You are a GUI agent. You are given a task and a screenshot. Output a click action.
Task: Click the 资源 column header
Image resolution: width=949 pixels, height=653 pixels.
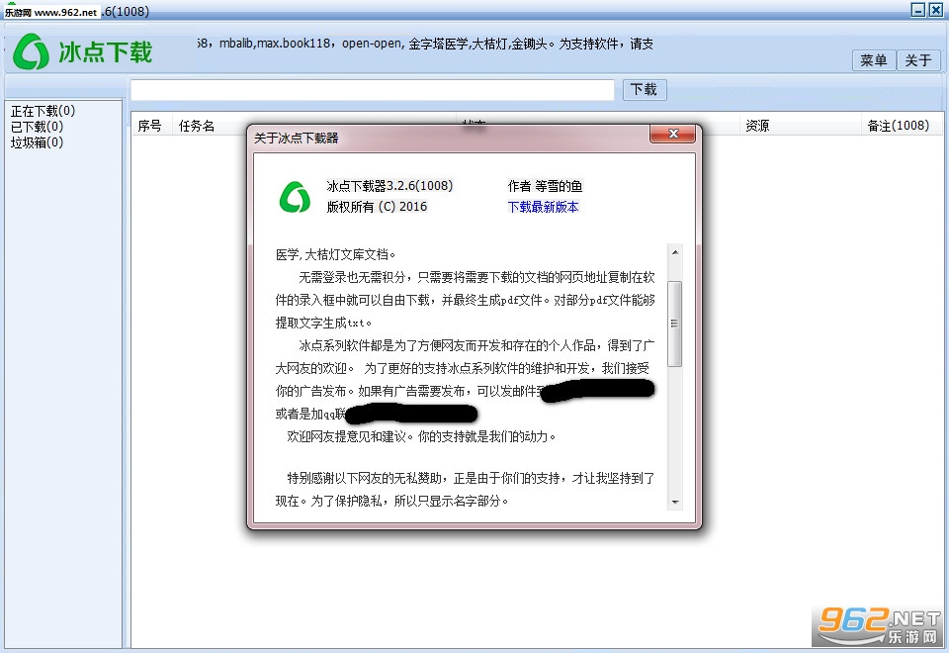[757, 126]
